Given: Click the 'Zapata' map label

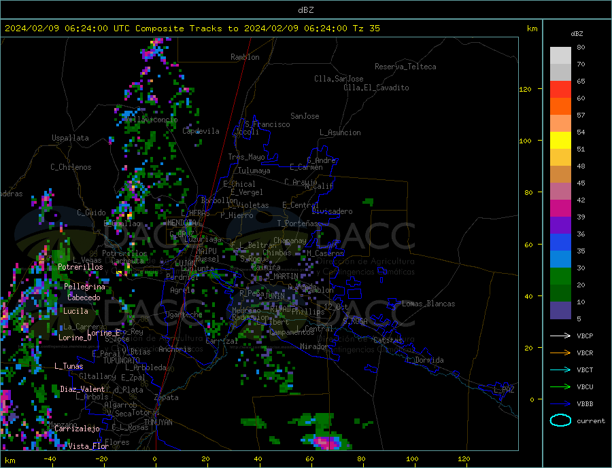Looking at the screenshot, I should point(167,398).
